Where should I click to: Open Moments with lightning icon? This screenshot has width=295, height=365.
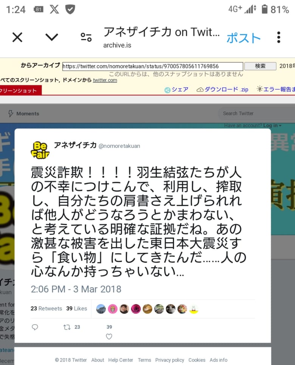click(23, 114)
